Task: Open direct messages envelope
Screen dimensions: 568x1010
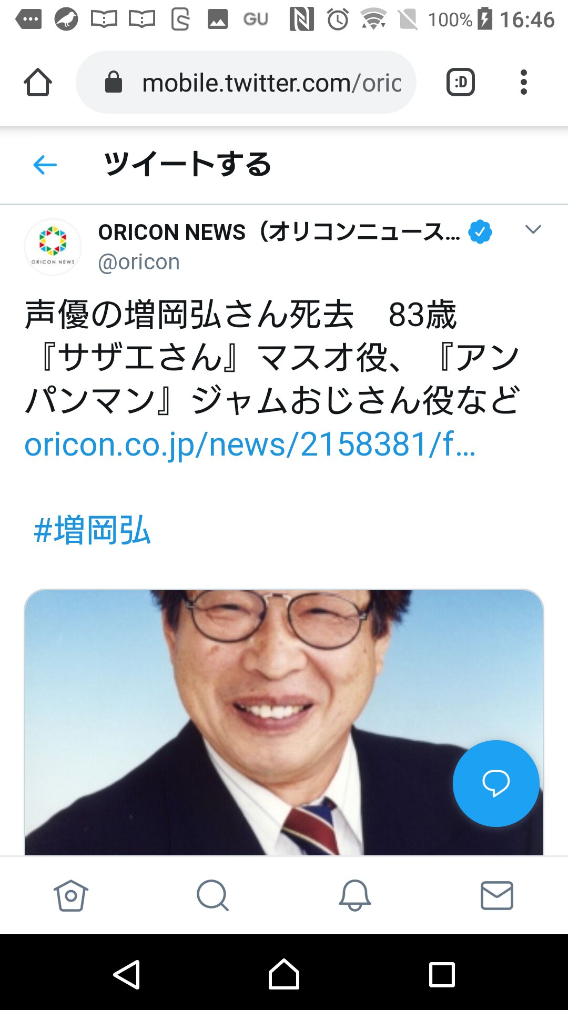Action: coord(497,895)
